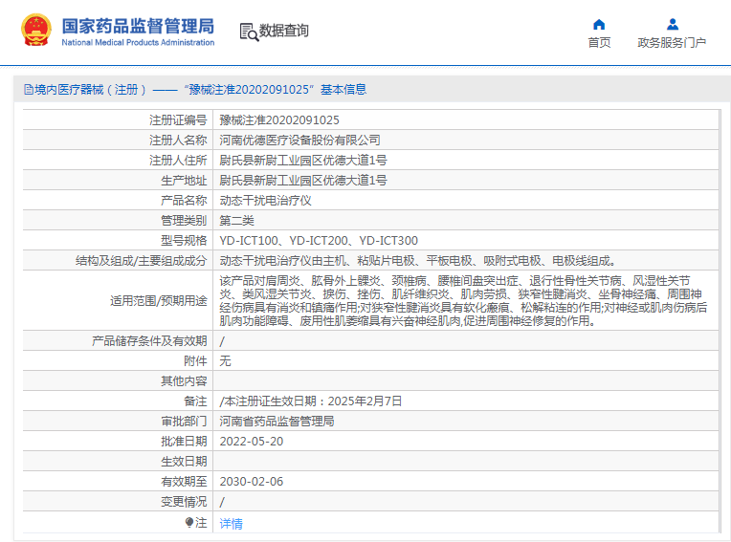Click the 注册证编号 label
Screen dimensions: 731x542
click(178, 120)
